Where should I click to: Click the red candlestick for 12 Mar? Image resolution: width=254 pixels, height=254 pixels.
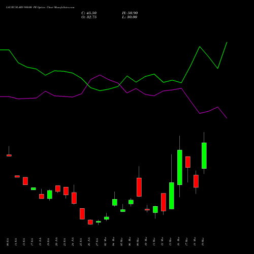coord(164,202)
